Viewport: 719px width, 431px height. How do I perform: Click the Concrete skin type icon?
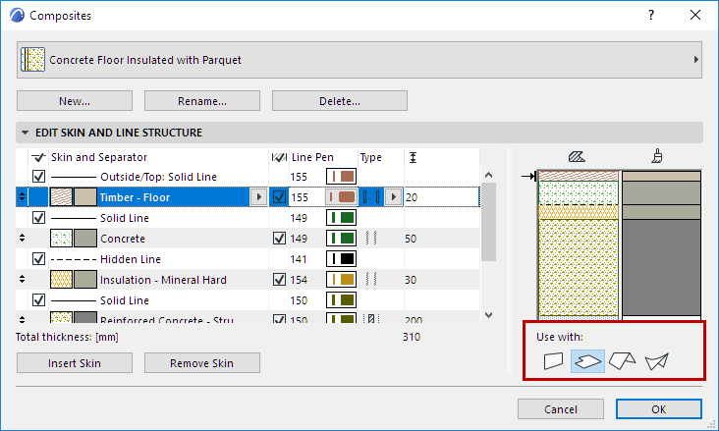(x=371, y=239)
